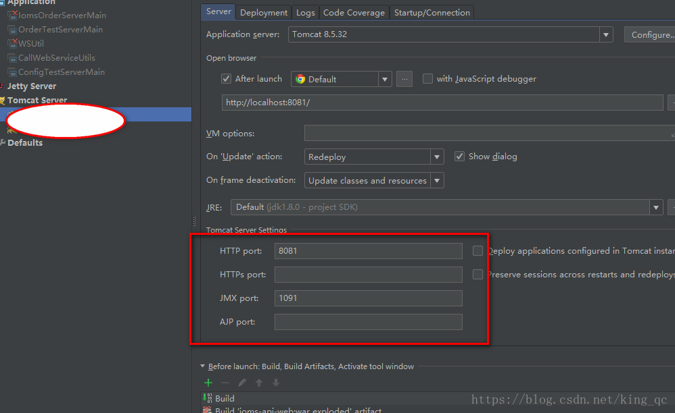This screenshot has height=413, width=675.
Task: Click the HTTPs port field
Action: [x=369, y=275]
